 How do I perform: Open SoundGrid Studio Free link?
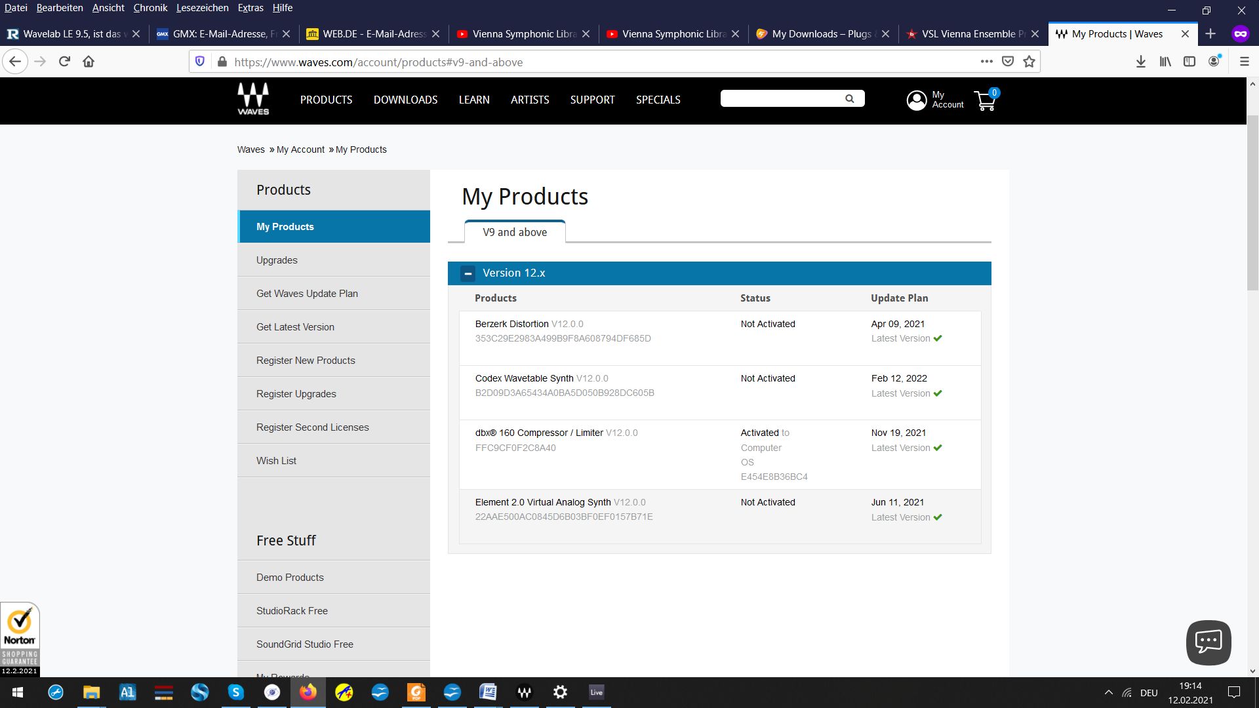tap(334, 644)
